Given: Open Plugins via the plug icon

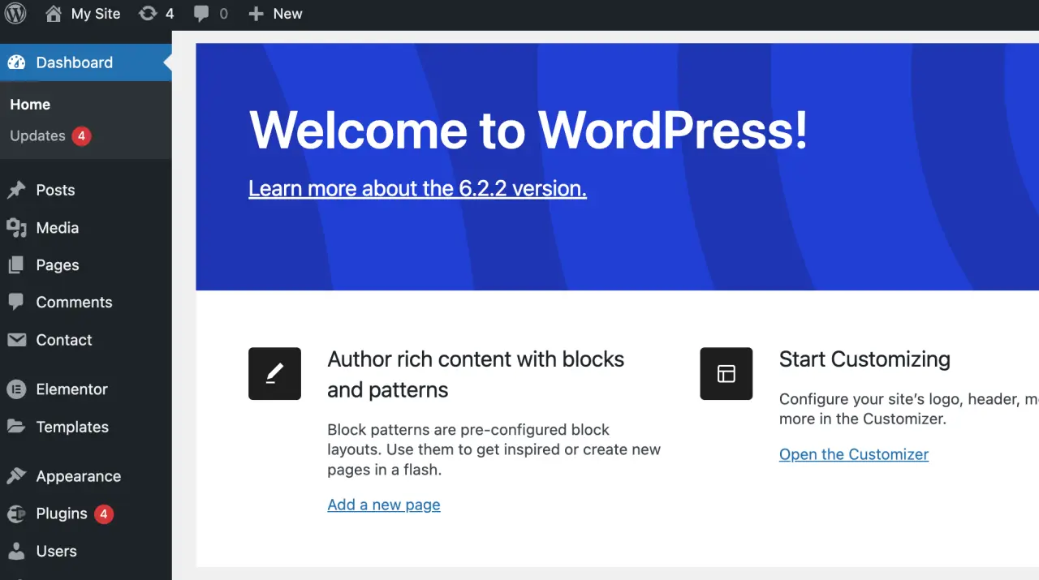Looking at the screenshot, I should pos(18,513).
